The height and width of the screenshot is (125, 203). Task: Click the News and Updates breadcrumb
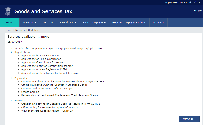click(x=26, y=30)
